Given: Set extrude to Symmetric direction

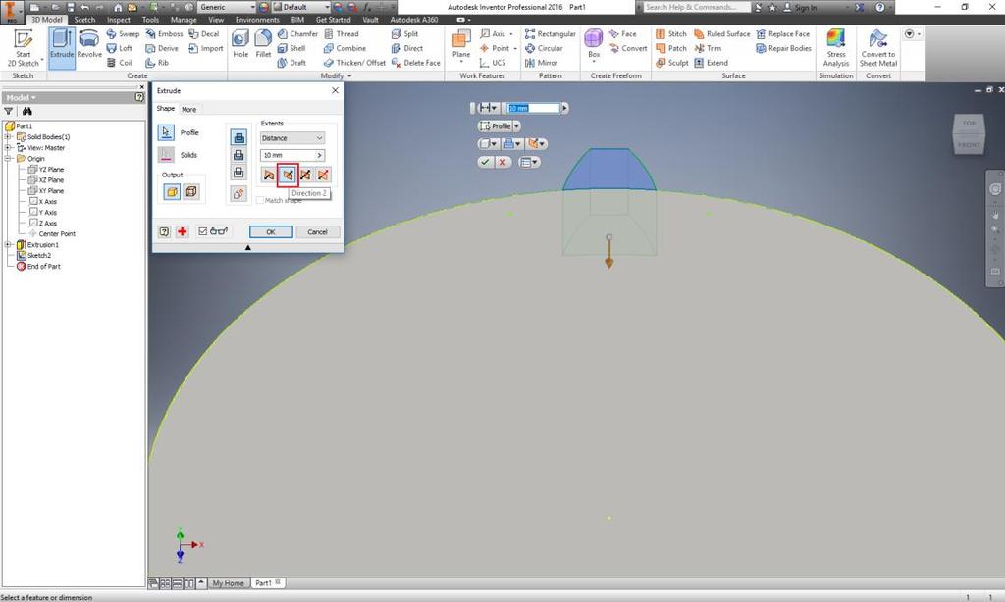Looking at the screenshot, I should [306, 175].
